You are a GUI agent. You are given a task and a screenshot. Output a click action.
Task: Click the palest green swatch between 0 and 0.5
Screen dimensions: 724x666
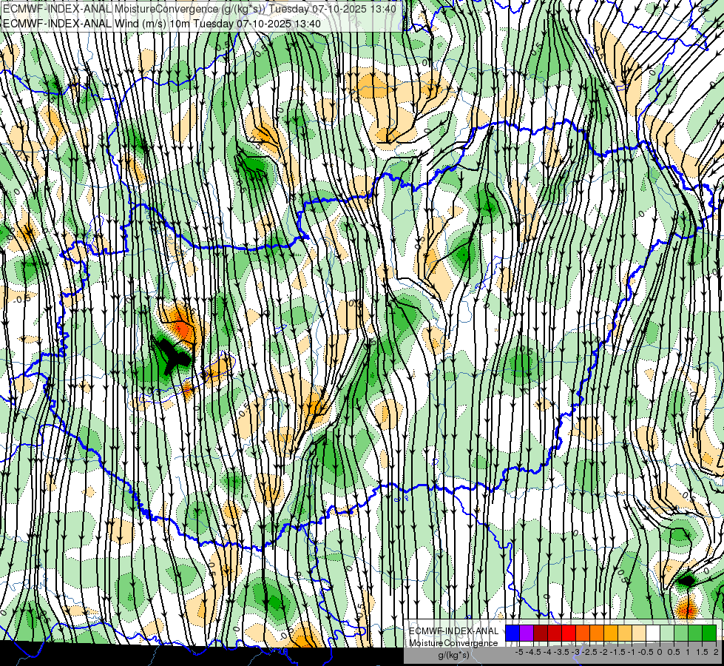click(x=667, y=633)
